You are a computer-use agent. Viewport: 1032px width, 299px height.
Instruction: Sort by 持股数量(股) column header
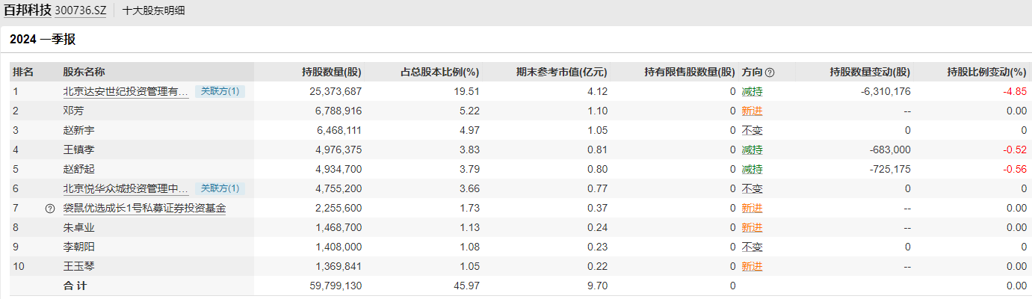(x=331, y=73)
